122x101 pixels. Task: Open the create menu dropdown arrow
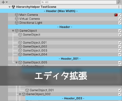pos(7,2)
